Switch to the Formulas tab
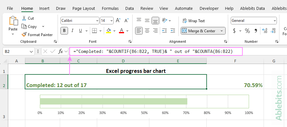Screen dimensions: 287x127 pyautogui.click(x=110, y=9)
